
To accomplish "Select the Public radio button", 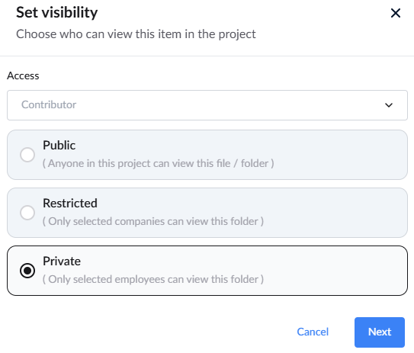I will click(27, 155).
